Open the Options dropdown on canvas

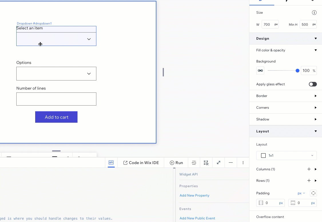tap(56, 74)
